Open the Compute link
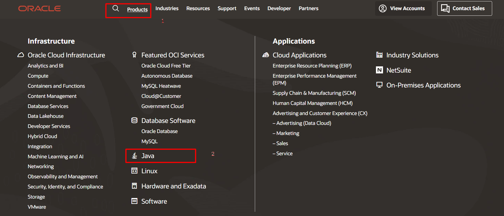This screenshot has width=504, height=216. pos(38,76)
